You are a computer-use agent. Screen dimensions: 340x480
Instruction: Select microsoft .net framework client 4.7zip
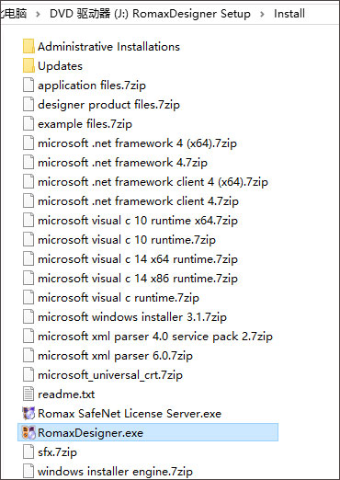138,201
